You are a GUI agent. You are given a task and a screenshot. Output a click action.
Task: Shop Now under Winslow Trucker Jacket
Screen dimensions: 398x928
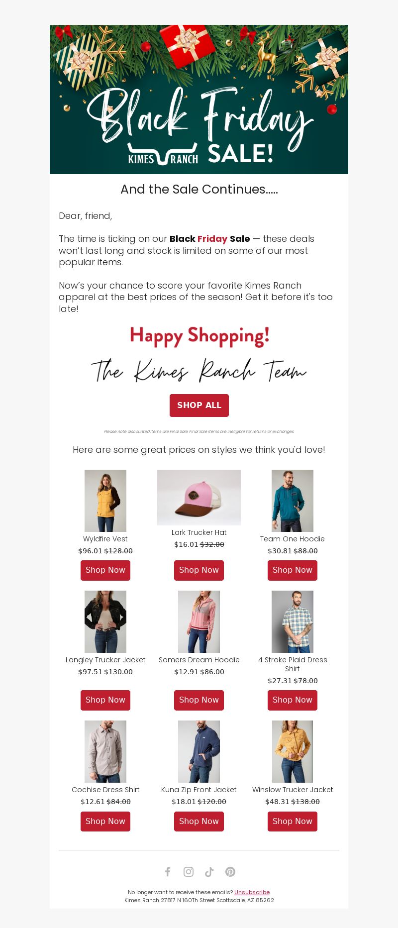[293, 822]
